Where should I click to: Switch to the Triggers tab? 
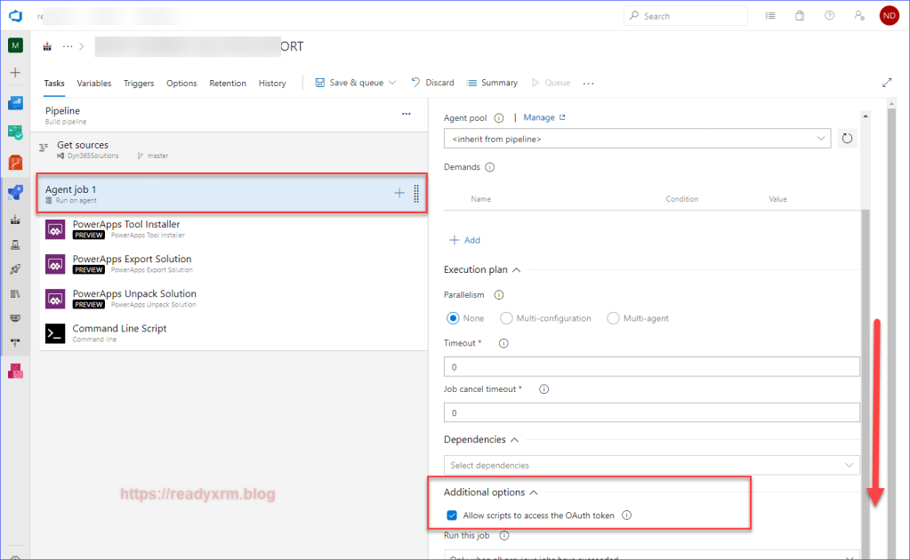[x=139, y=83]
